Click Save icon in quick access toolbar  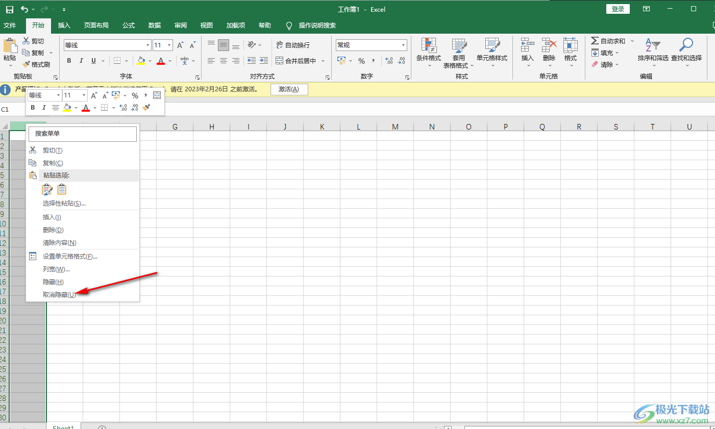[10, 9]
